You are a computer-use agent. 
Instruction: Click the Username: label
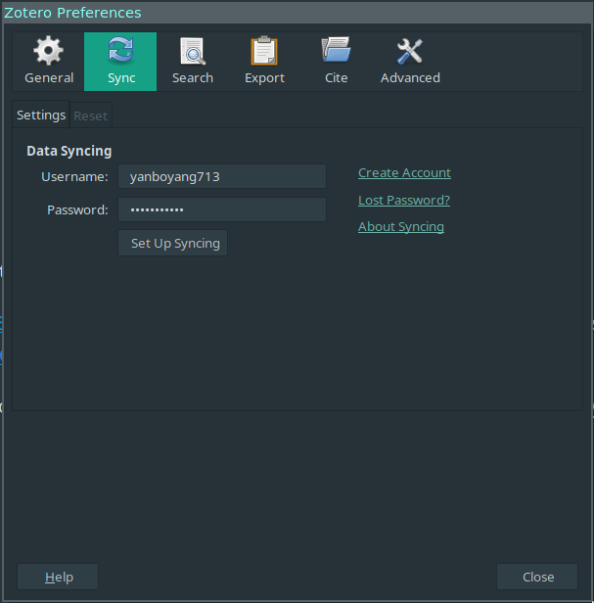coord(74,177)
